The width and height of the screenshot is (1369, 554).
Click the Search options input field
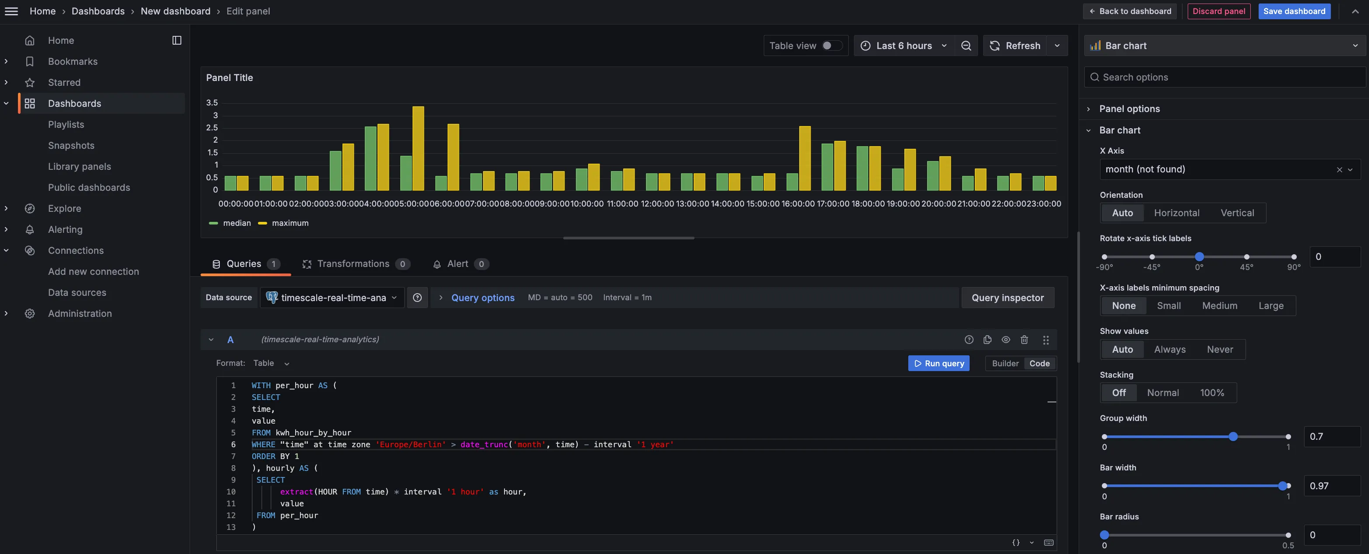(1225, 77)
